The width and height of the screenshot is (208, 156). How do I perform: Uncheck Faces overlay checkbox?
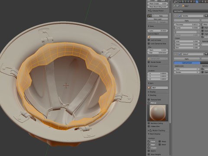(x=149, y=141)
